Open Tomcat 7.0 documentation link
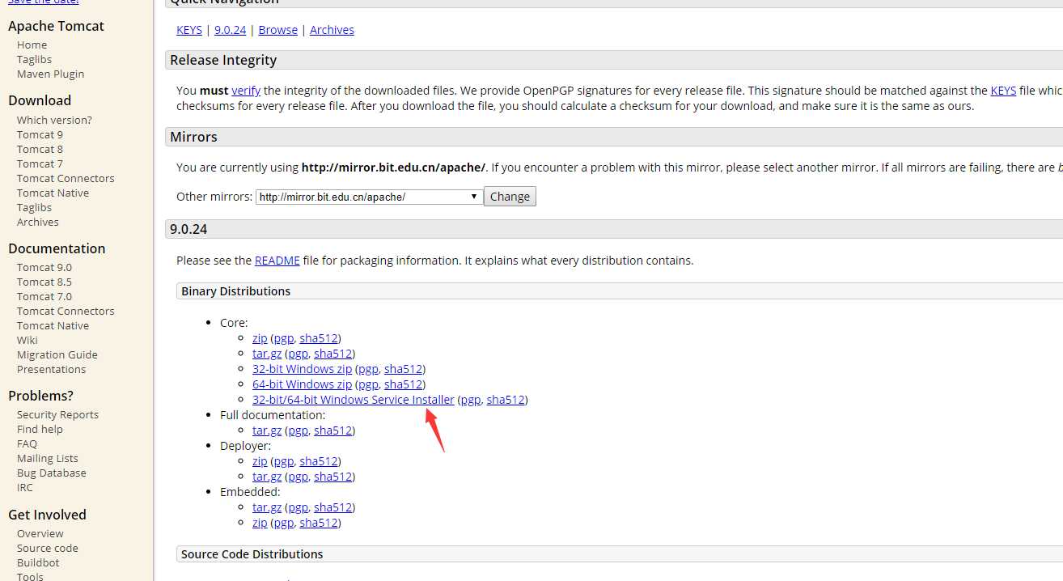Viewport: 1063px width, 581px height. [x=44, y=296]
